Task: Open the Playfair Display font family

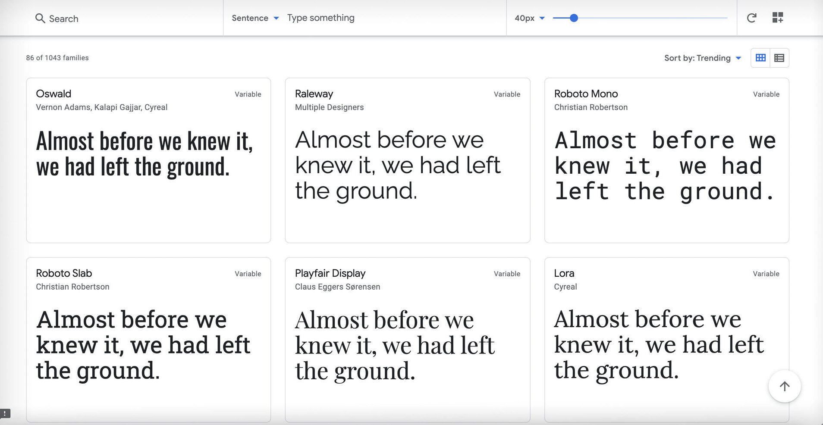Action: [x=330, y=273]
